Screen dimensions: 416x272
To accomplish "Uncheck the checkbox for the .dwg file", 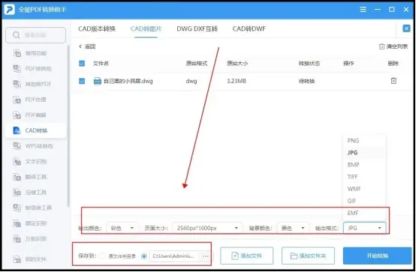I will click(x=82, y=81).
